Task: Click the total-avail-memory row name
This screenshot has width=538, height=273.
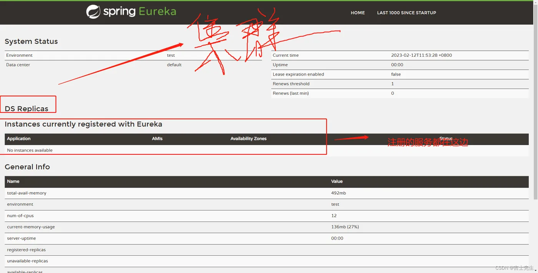Action: (x=27, y=193)
